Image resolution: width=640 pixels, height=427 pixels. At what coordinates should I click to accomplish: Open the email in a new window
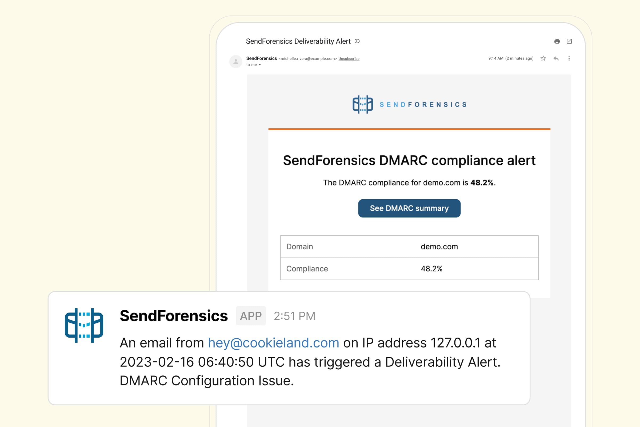point(569,41)
